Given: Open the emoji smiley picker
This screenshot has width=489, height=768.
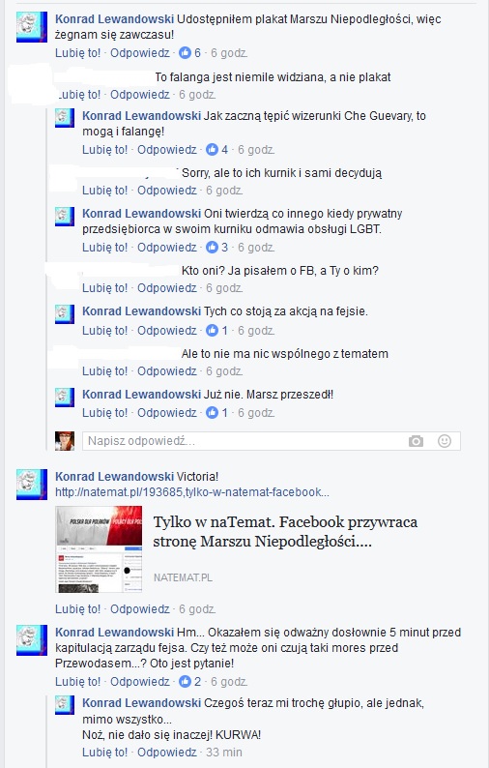Looking at the screenshot, I should pos(444,441).
